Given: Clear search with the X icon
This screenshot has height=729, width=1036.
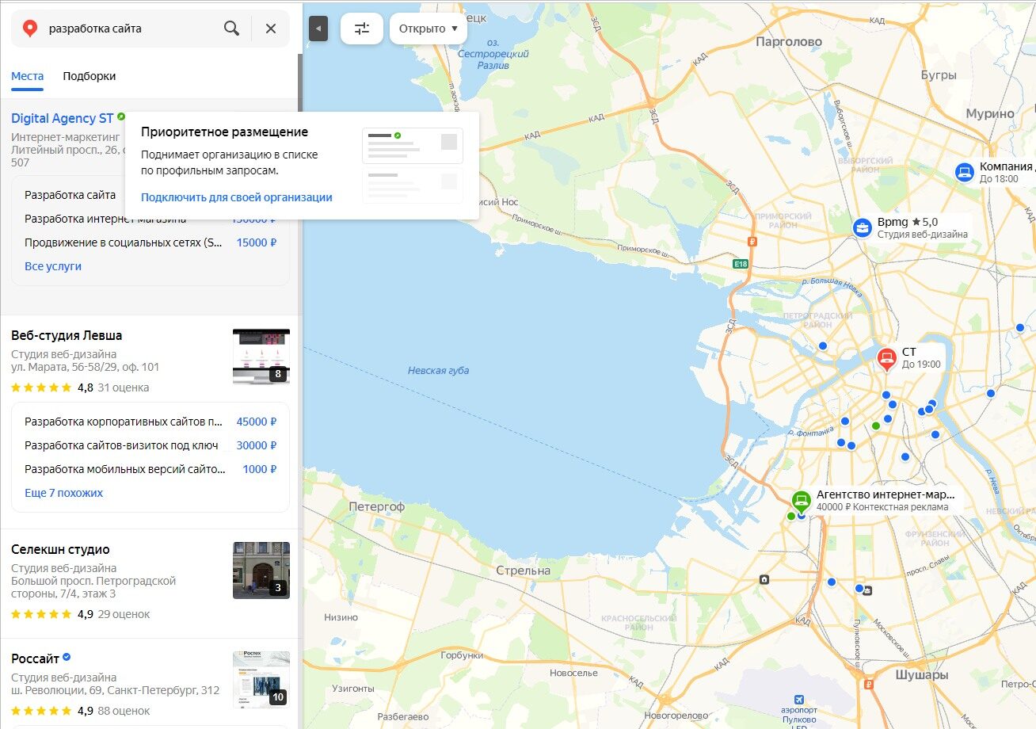Looking at the screenshot, I should (271, 29).
